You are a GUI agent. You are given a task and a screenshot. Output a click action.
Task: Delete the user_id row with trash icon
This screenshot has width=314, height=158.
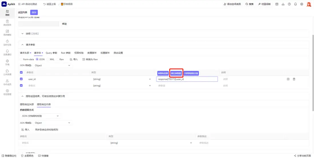click(x=294, y=79)
